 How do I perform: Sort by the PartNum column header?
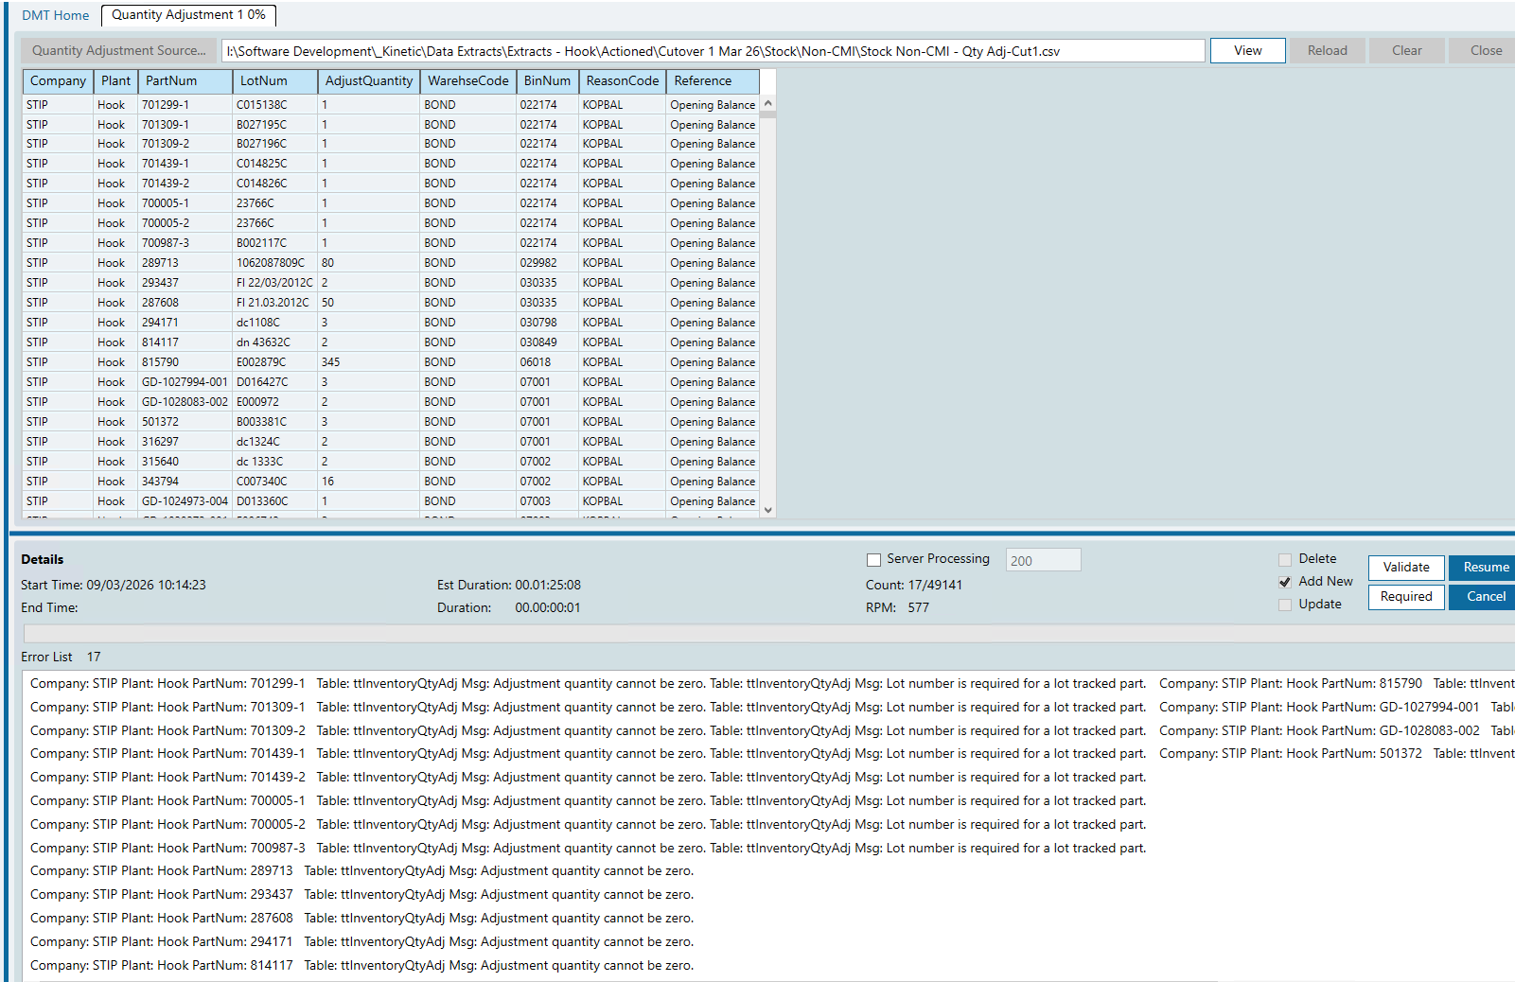[x=185, y=81]
